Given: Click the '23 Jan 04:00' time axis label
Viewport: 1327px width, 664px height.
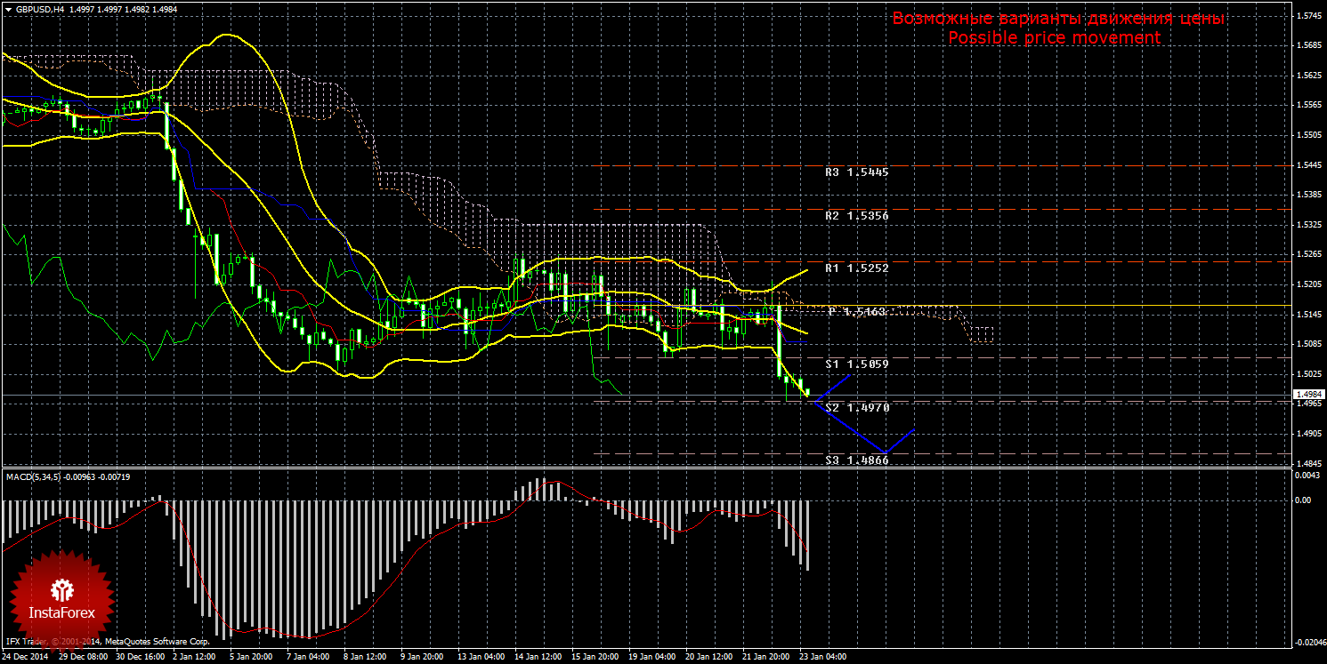Looking at the screenshot, I should tap(822, 657).
